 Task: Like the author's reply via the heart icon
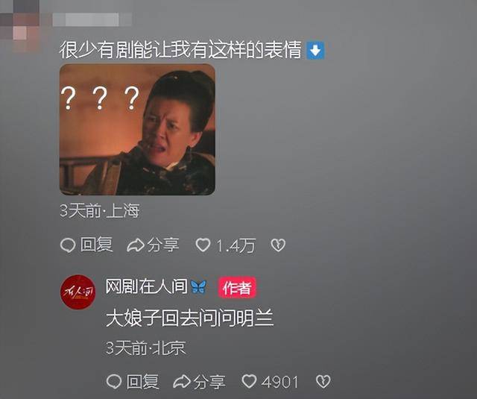click(x=249, y=381)
